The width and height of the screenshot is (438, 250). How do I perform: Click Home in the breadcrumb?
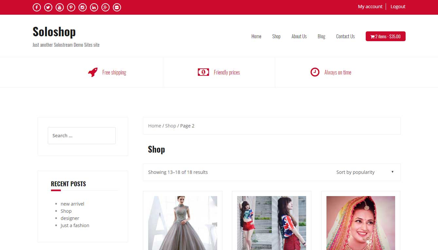pos(154,126)
